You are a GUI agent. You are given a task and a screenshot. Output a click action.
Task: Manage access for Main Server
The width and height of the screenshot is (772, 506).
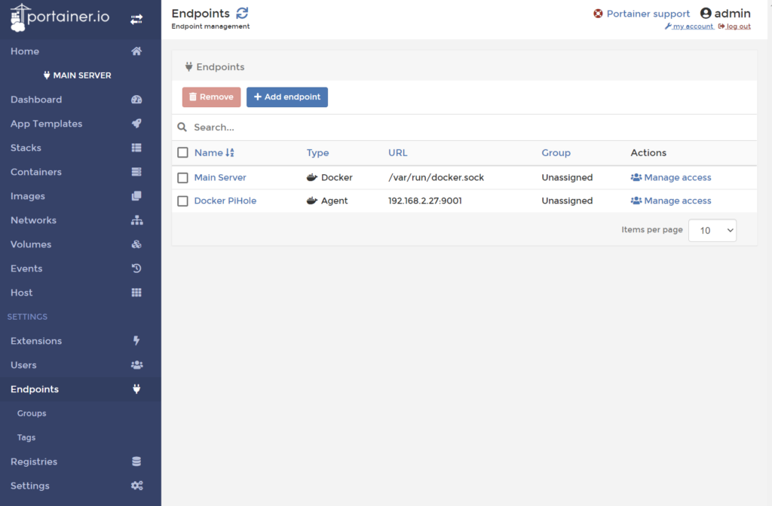671,177
